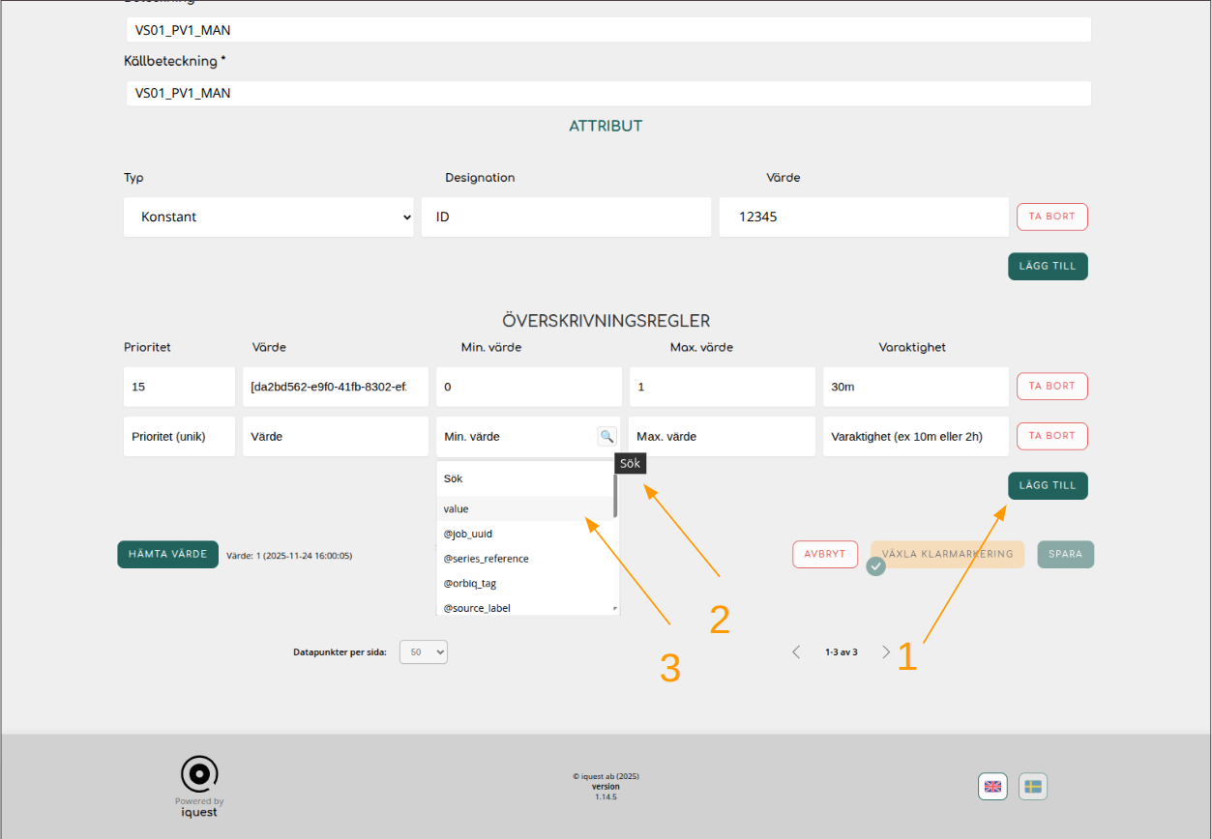Image resolution: width=1212 pixels, height=839 pixels.
Task: Toggle Växla klarmarkering
Action: (947, 555)
